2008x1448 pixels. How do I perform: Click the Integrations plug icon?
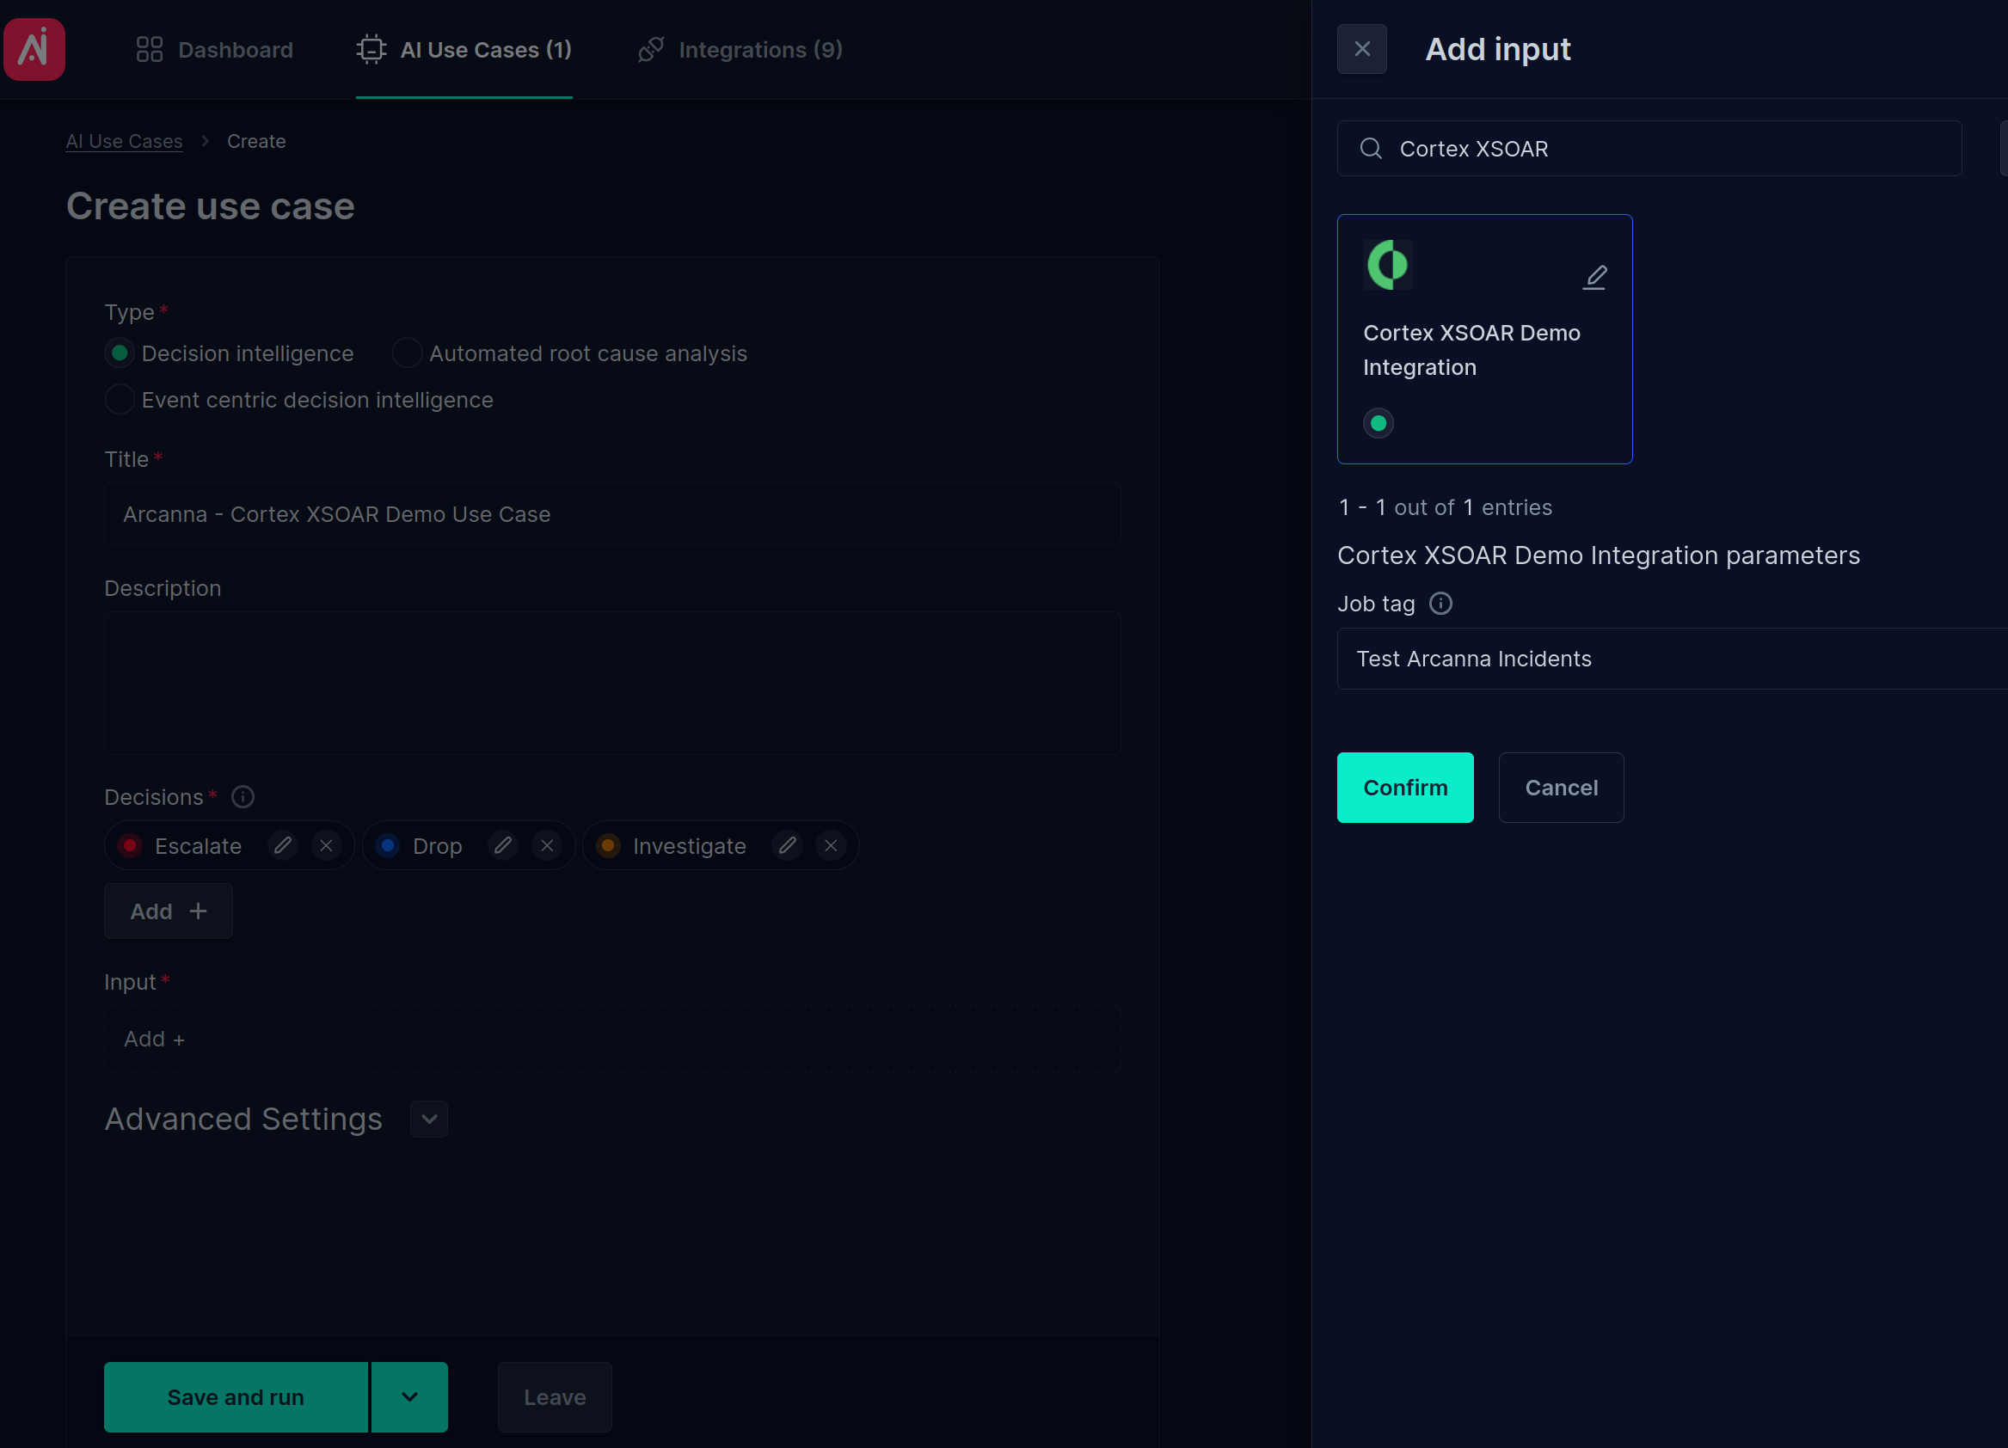[x=651, y=50]
